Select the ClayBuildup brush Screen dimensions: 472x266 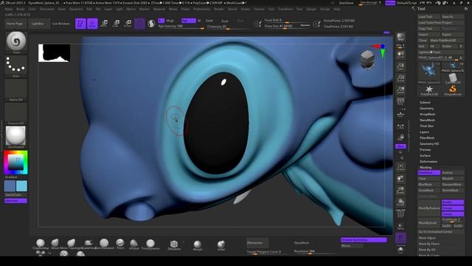click(41, 244)
